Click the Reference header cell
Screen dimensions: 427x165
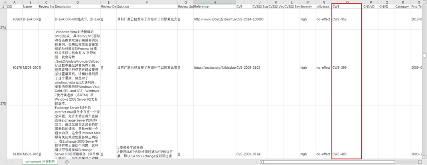click(215, 6)
